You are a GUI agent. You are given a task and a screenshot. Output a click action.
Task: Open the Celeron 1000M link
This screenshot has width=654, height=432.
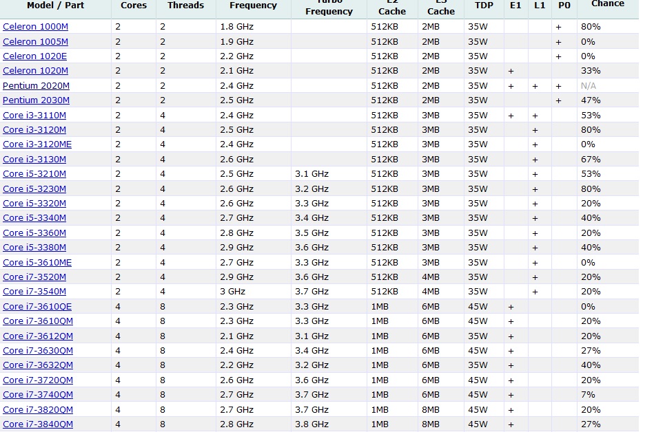(x=35, y=27)
